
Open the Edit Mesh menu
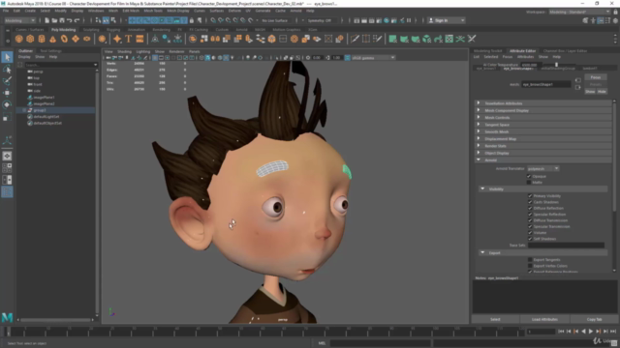pyautogui.click(x=131, y=11)
